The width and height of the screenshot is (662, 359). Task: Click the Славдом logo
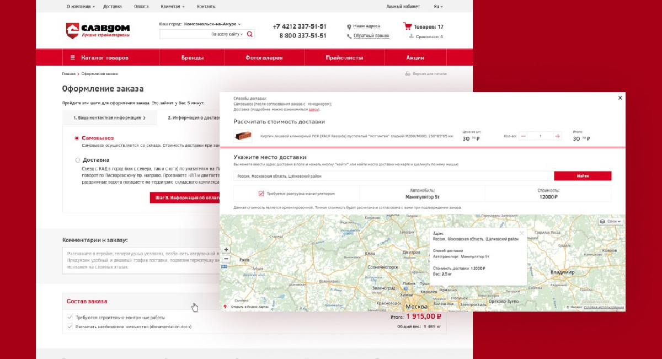tap(98, 30)
